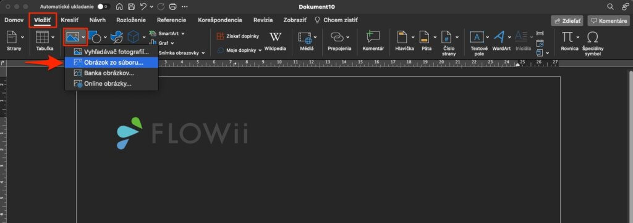Choose Online obrázky… menu item
The height and width of the screenshot is (223, 633).
pyautogui.click(x=111, y=84)
